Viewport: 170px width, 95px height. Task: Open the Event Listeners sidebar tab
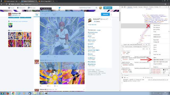click(x=129, y=47)
